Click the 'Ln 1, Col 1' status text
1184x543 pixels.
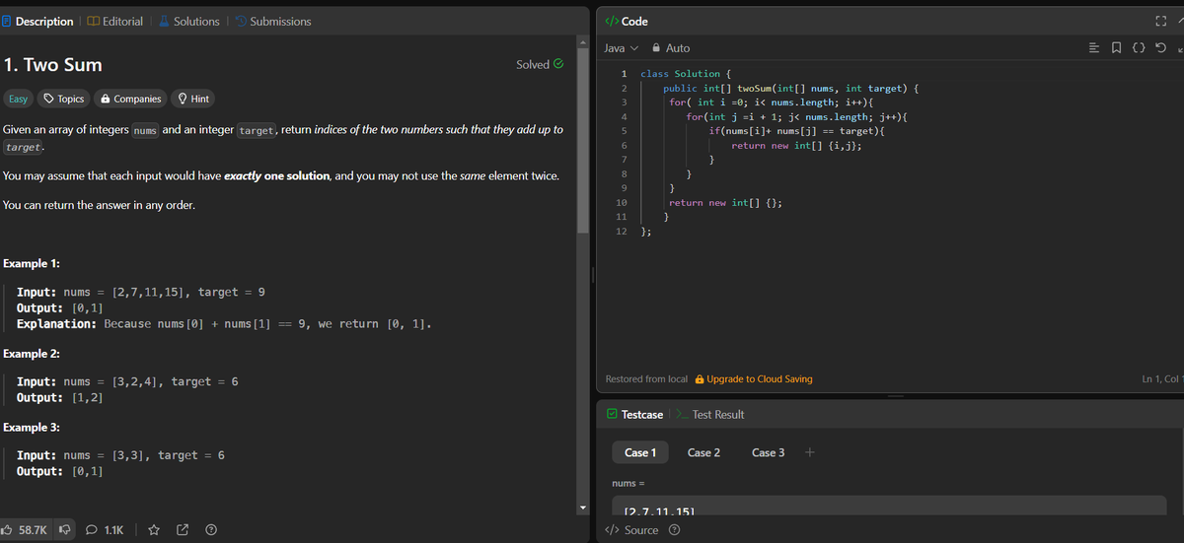[1161, 378]
